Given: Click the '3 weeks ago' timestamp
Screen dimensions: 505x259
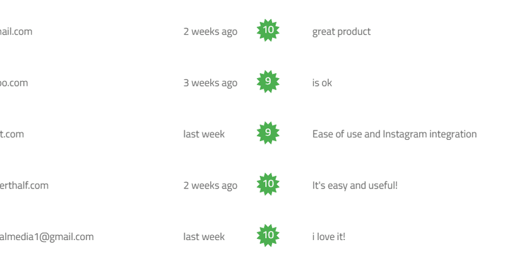Looking at the screenshot, I should click(210, 83).
